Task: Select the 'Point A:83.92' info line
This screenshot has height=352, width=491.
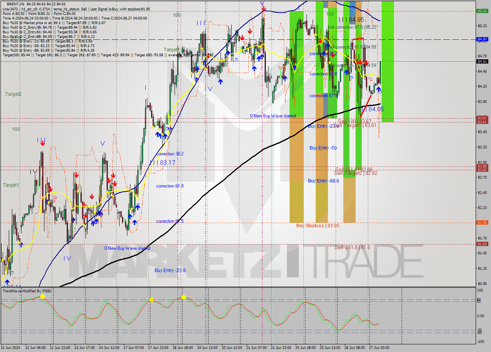Action: pyautogui.click(x=39, y=13)
